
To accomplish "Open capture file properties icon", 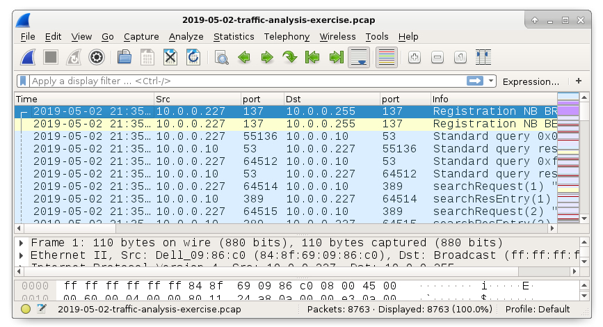I will (x=42, y=309).
